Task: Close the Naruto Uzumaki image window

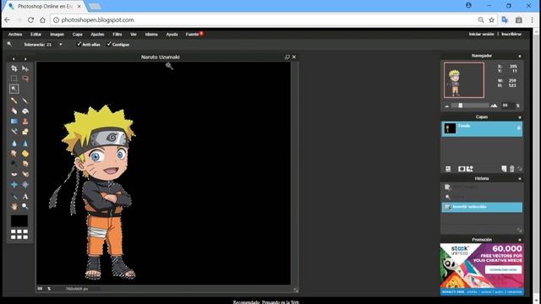Action: point(294,57)
